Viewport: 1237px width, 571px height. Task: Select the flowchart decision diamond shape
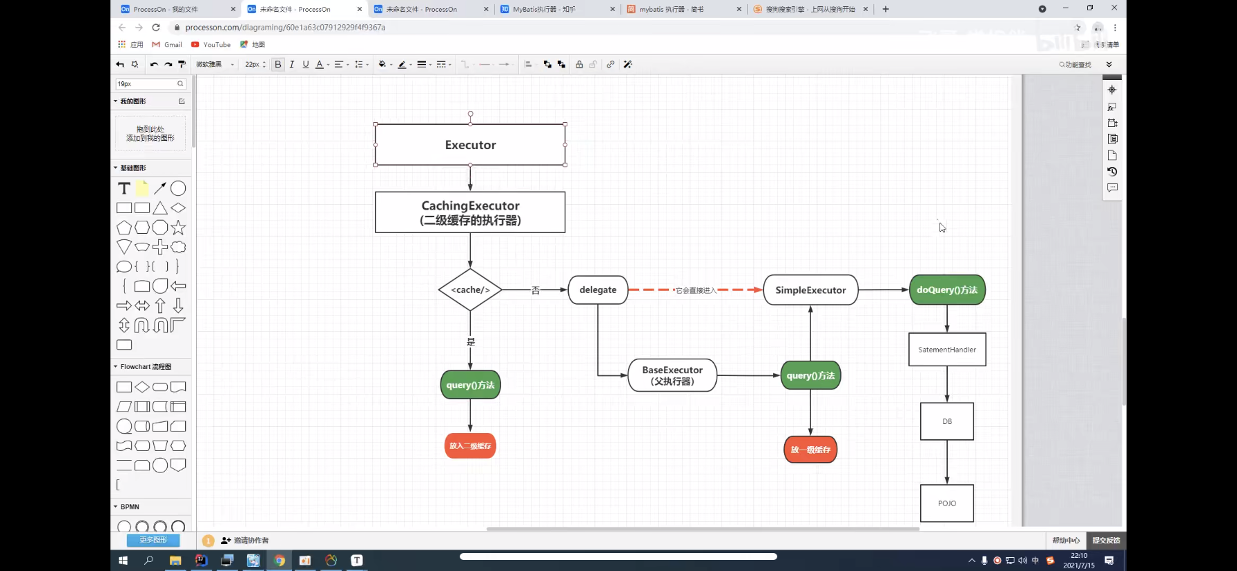[x=142, y=387]
